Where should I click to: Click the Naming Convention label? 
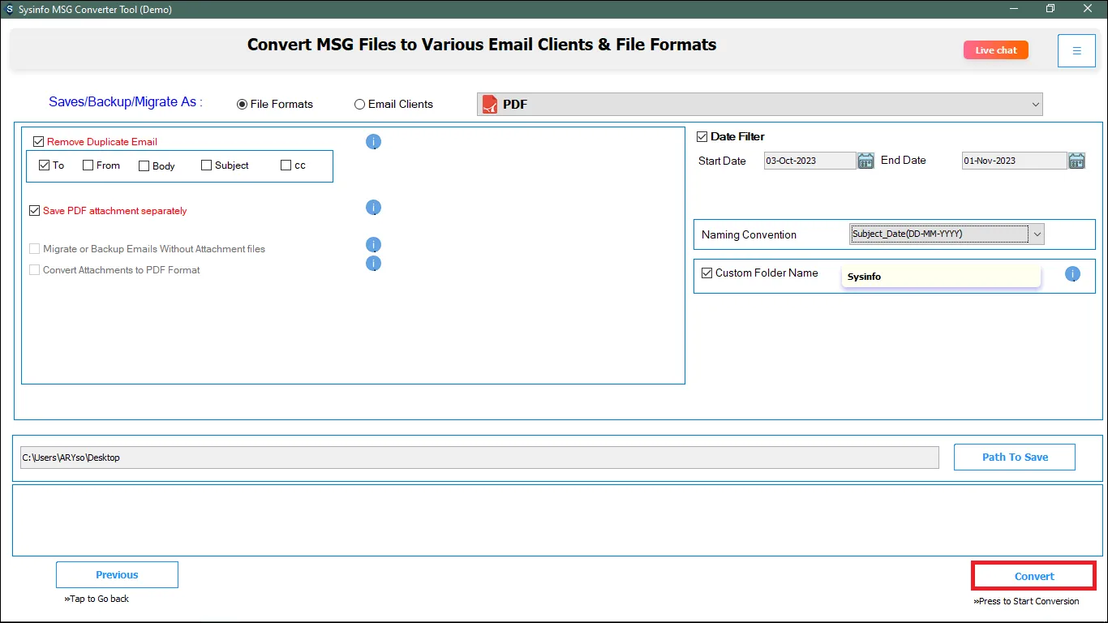point(749,235)
